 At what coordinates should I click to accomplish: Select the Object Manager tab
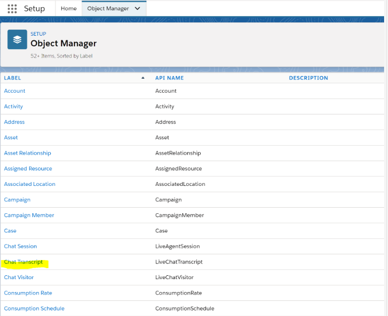[108, 9]
